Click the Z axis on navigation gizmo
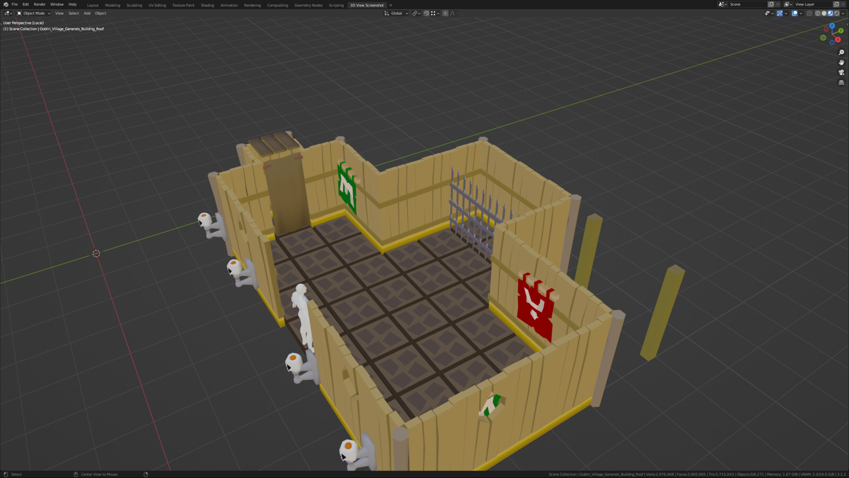 point(832,25)
